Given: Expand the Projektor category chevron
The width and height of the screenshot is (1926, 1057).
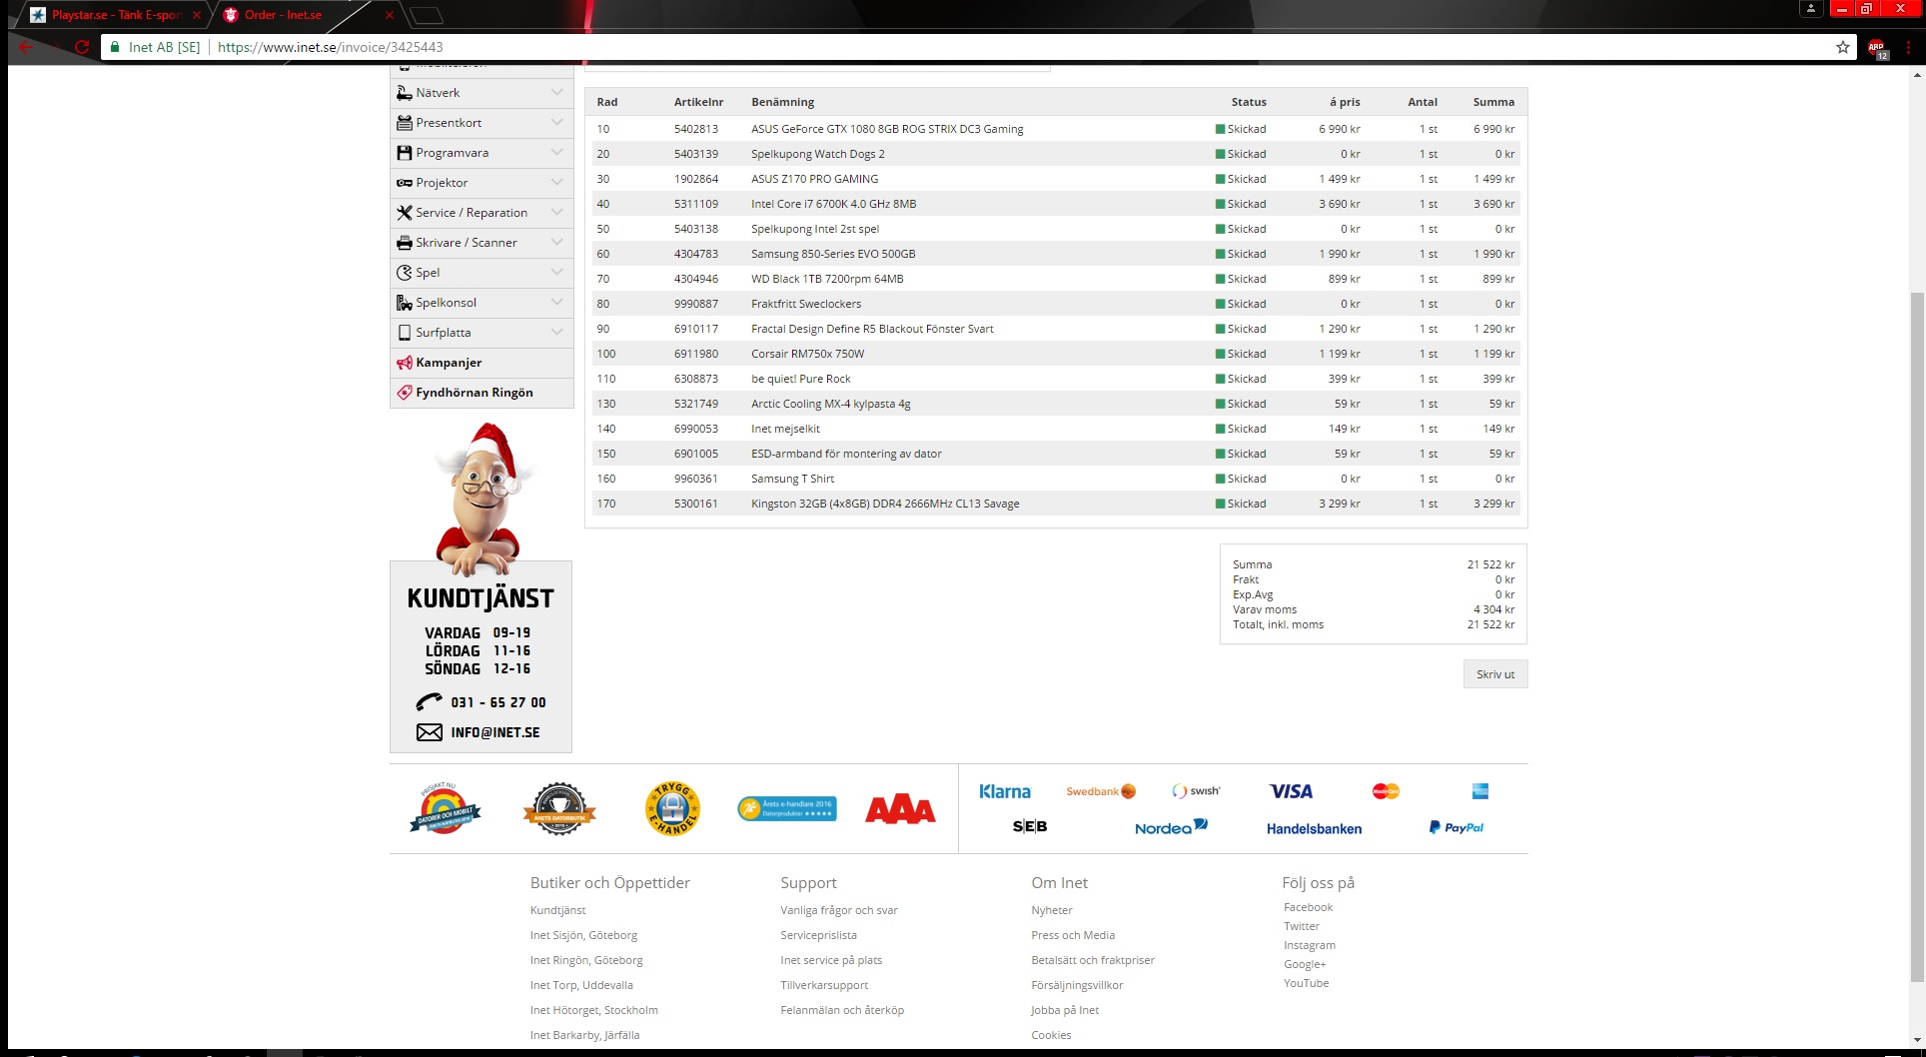Looking at the screenshot, I should (556, 182).
